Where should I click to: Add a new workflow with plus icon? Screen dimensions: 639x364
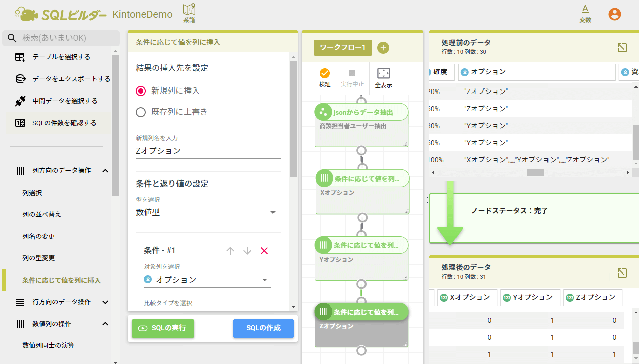383,48
